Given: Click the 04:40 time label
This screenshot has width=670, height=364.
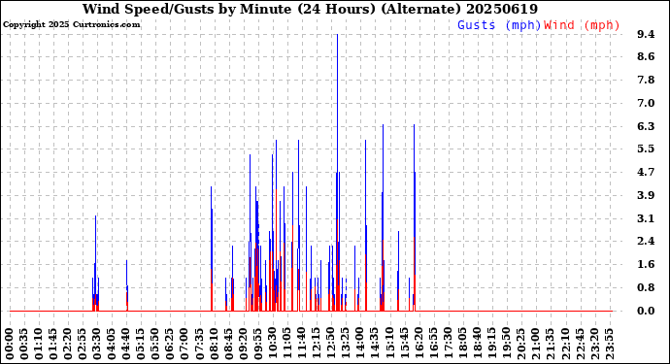Looking at the screenshot, I should [x=126, y=345].
